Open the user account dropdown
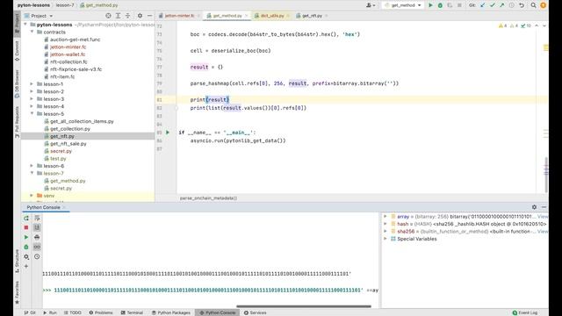 (371, 5)
